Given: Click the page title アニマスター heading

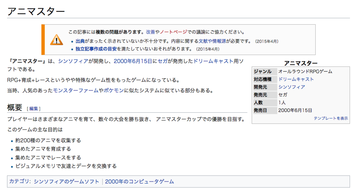Looking at the screenshot, I should (x=36, y=11).
